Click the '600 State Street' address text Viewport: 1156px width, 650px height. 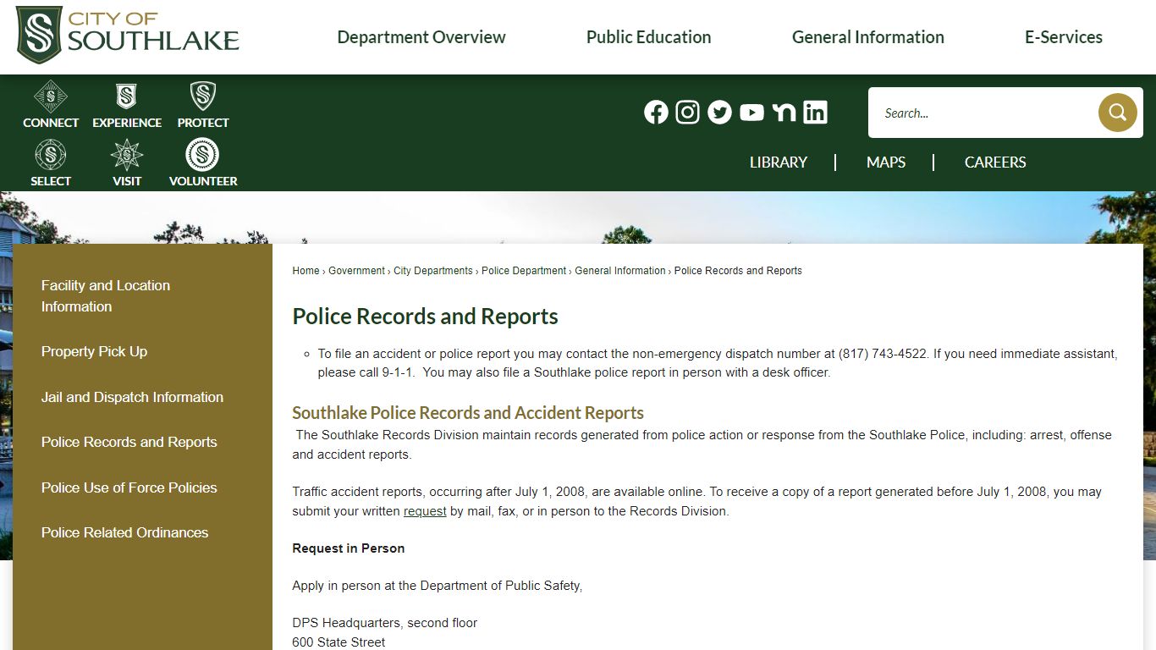pos(339,642)
